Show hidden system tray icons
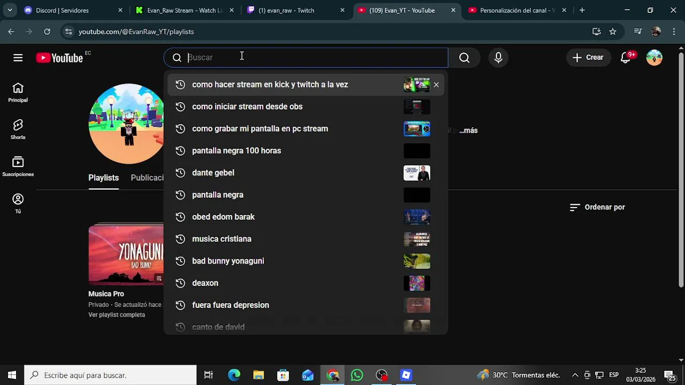This screenshot has height=385, width=685. tap(575, 375)
